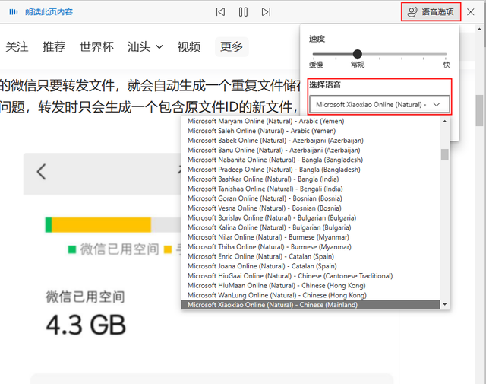Screen dimensions: 486x384
Task: Close the Read Aloud toolbar
Action: [471, 12]
